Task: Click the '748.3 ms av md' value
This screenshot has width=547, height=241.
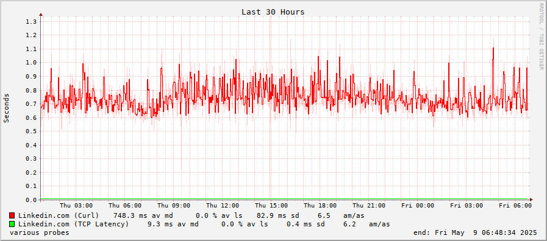Action: coord(143,215)
